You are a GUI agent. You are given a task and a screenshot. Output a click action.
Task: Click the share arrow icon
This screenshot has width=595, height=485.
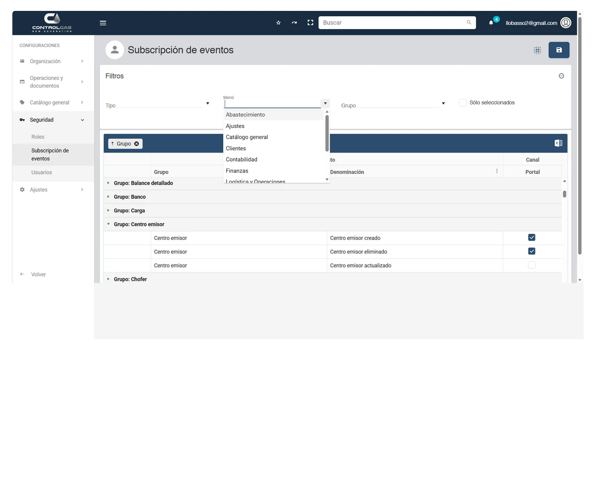point(294,23)
